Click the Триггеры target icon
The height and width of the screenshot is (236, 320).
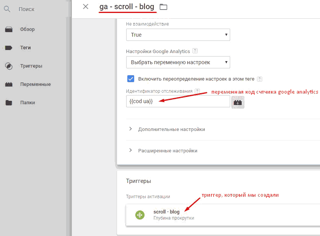click(x=9, y=66)
